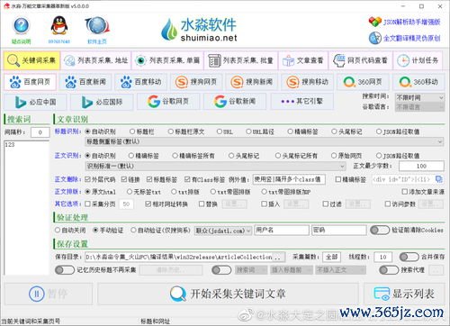Enable 添加文章来源 checkbox

(x=423, y=192)
